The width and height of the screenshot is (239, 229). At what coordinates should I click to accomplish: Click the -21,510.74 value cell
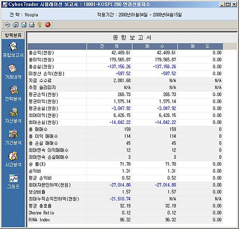[120, 199]
